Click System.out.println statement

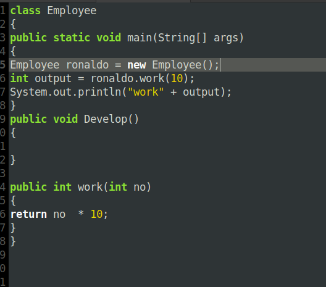(120, 93)
